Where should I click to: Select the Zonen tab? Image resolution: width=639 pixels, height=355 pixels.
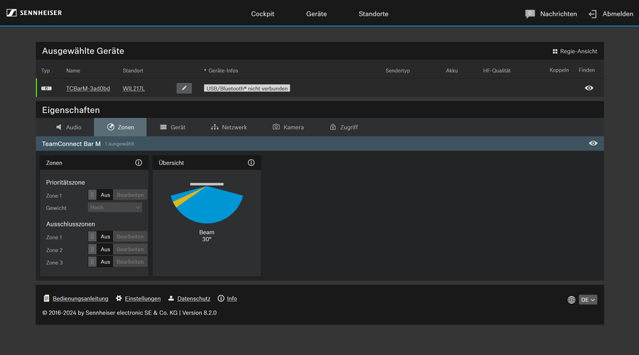(x=120, y=127)
